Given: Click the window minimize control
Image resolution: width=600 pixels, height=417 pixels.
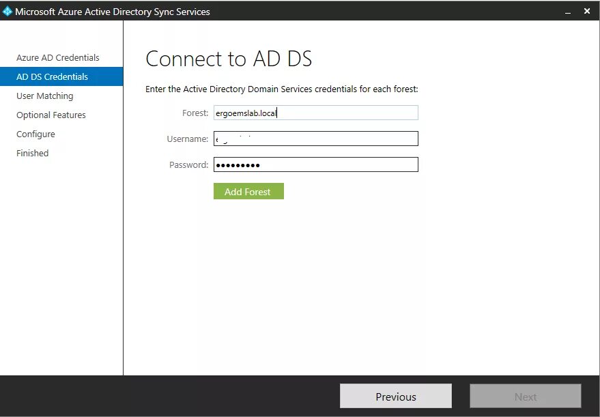Looking at the screenshot, I should click(x=567, y=11).
